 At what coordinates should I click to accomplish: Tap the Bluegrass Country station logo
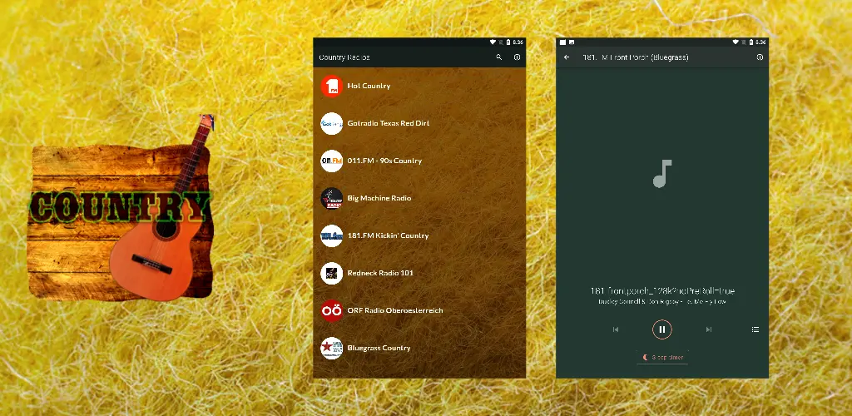pyautogui.click(x=331, y=348)
